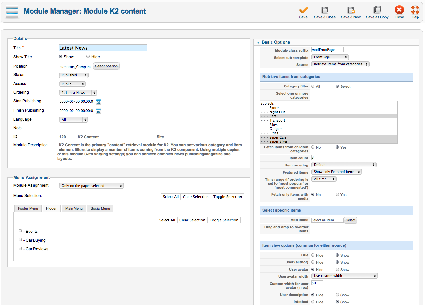Check the Events menu item checkbox
This screenshot has height=305, width=425.
coord(20,231)
